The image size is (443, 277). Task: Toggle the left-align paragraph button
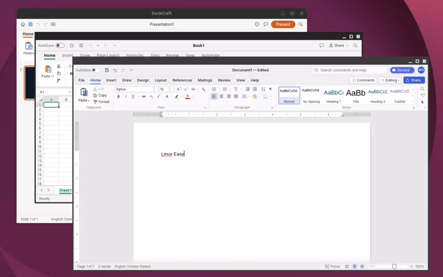214,96
